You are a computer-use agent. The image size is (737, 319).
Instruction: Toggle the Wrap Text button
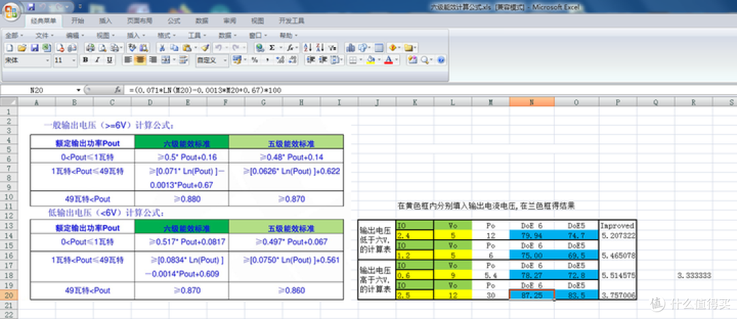(x=184, y=60)
